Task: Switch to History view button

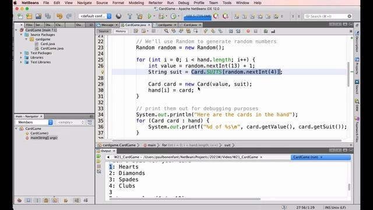Action: pyautogui.click(x=121, y=31)
